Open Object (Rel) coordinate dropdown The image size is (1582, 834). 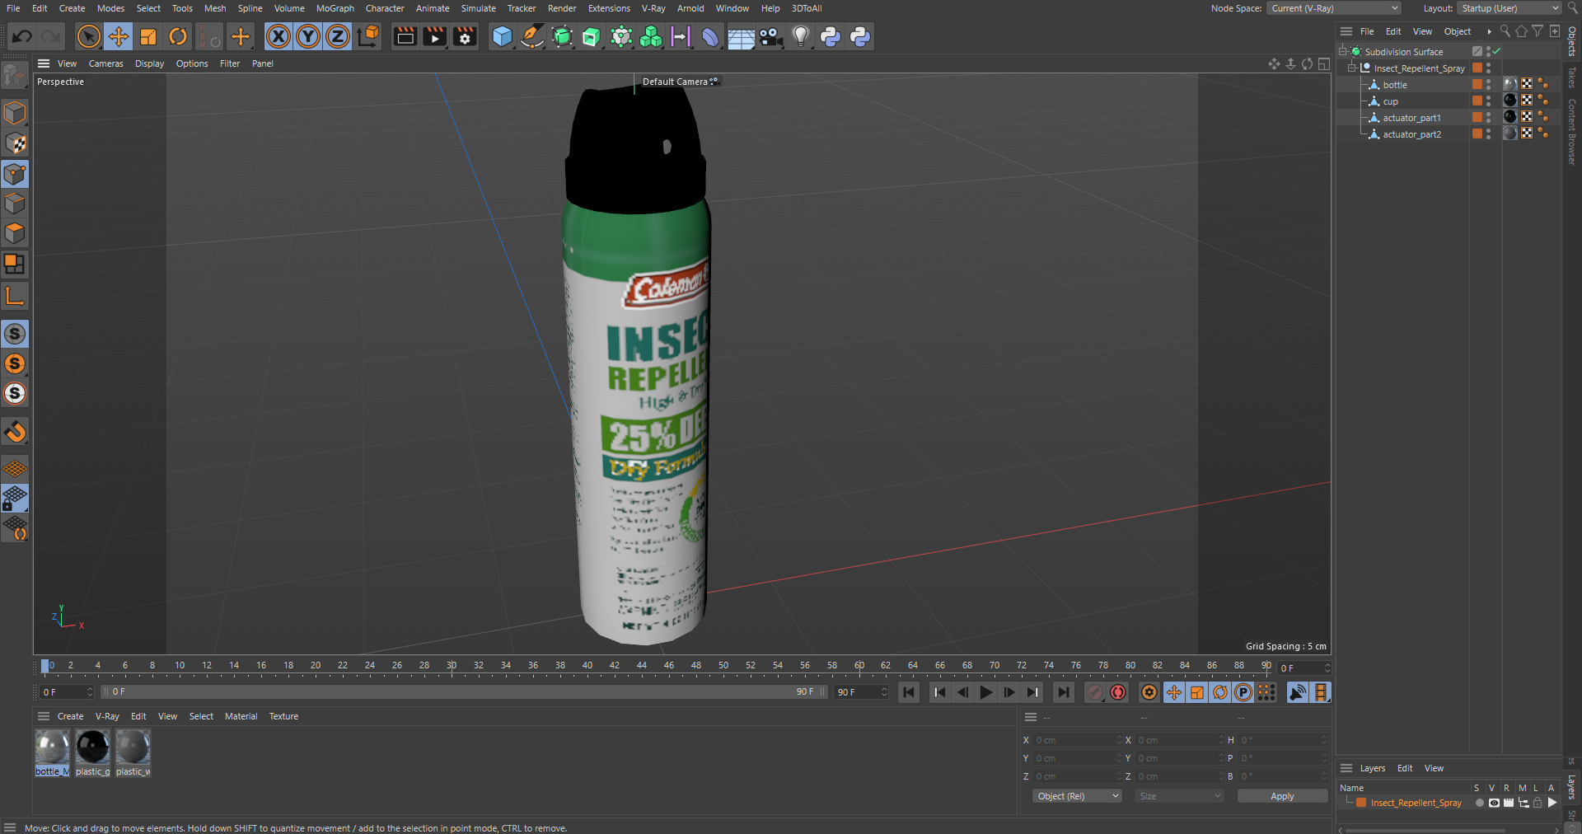pyautogui.click(x=1077, y=796)
